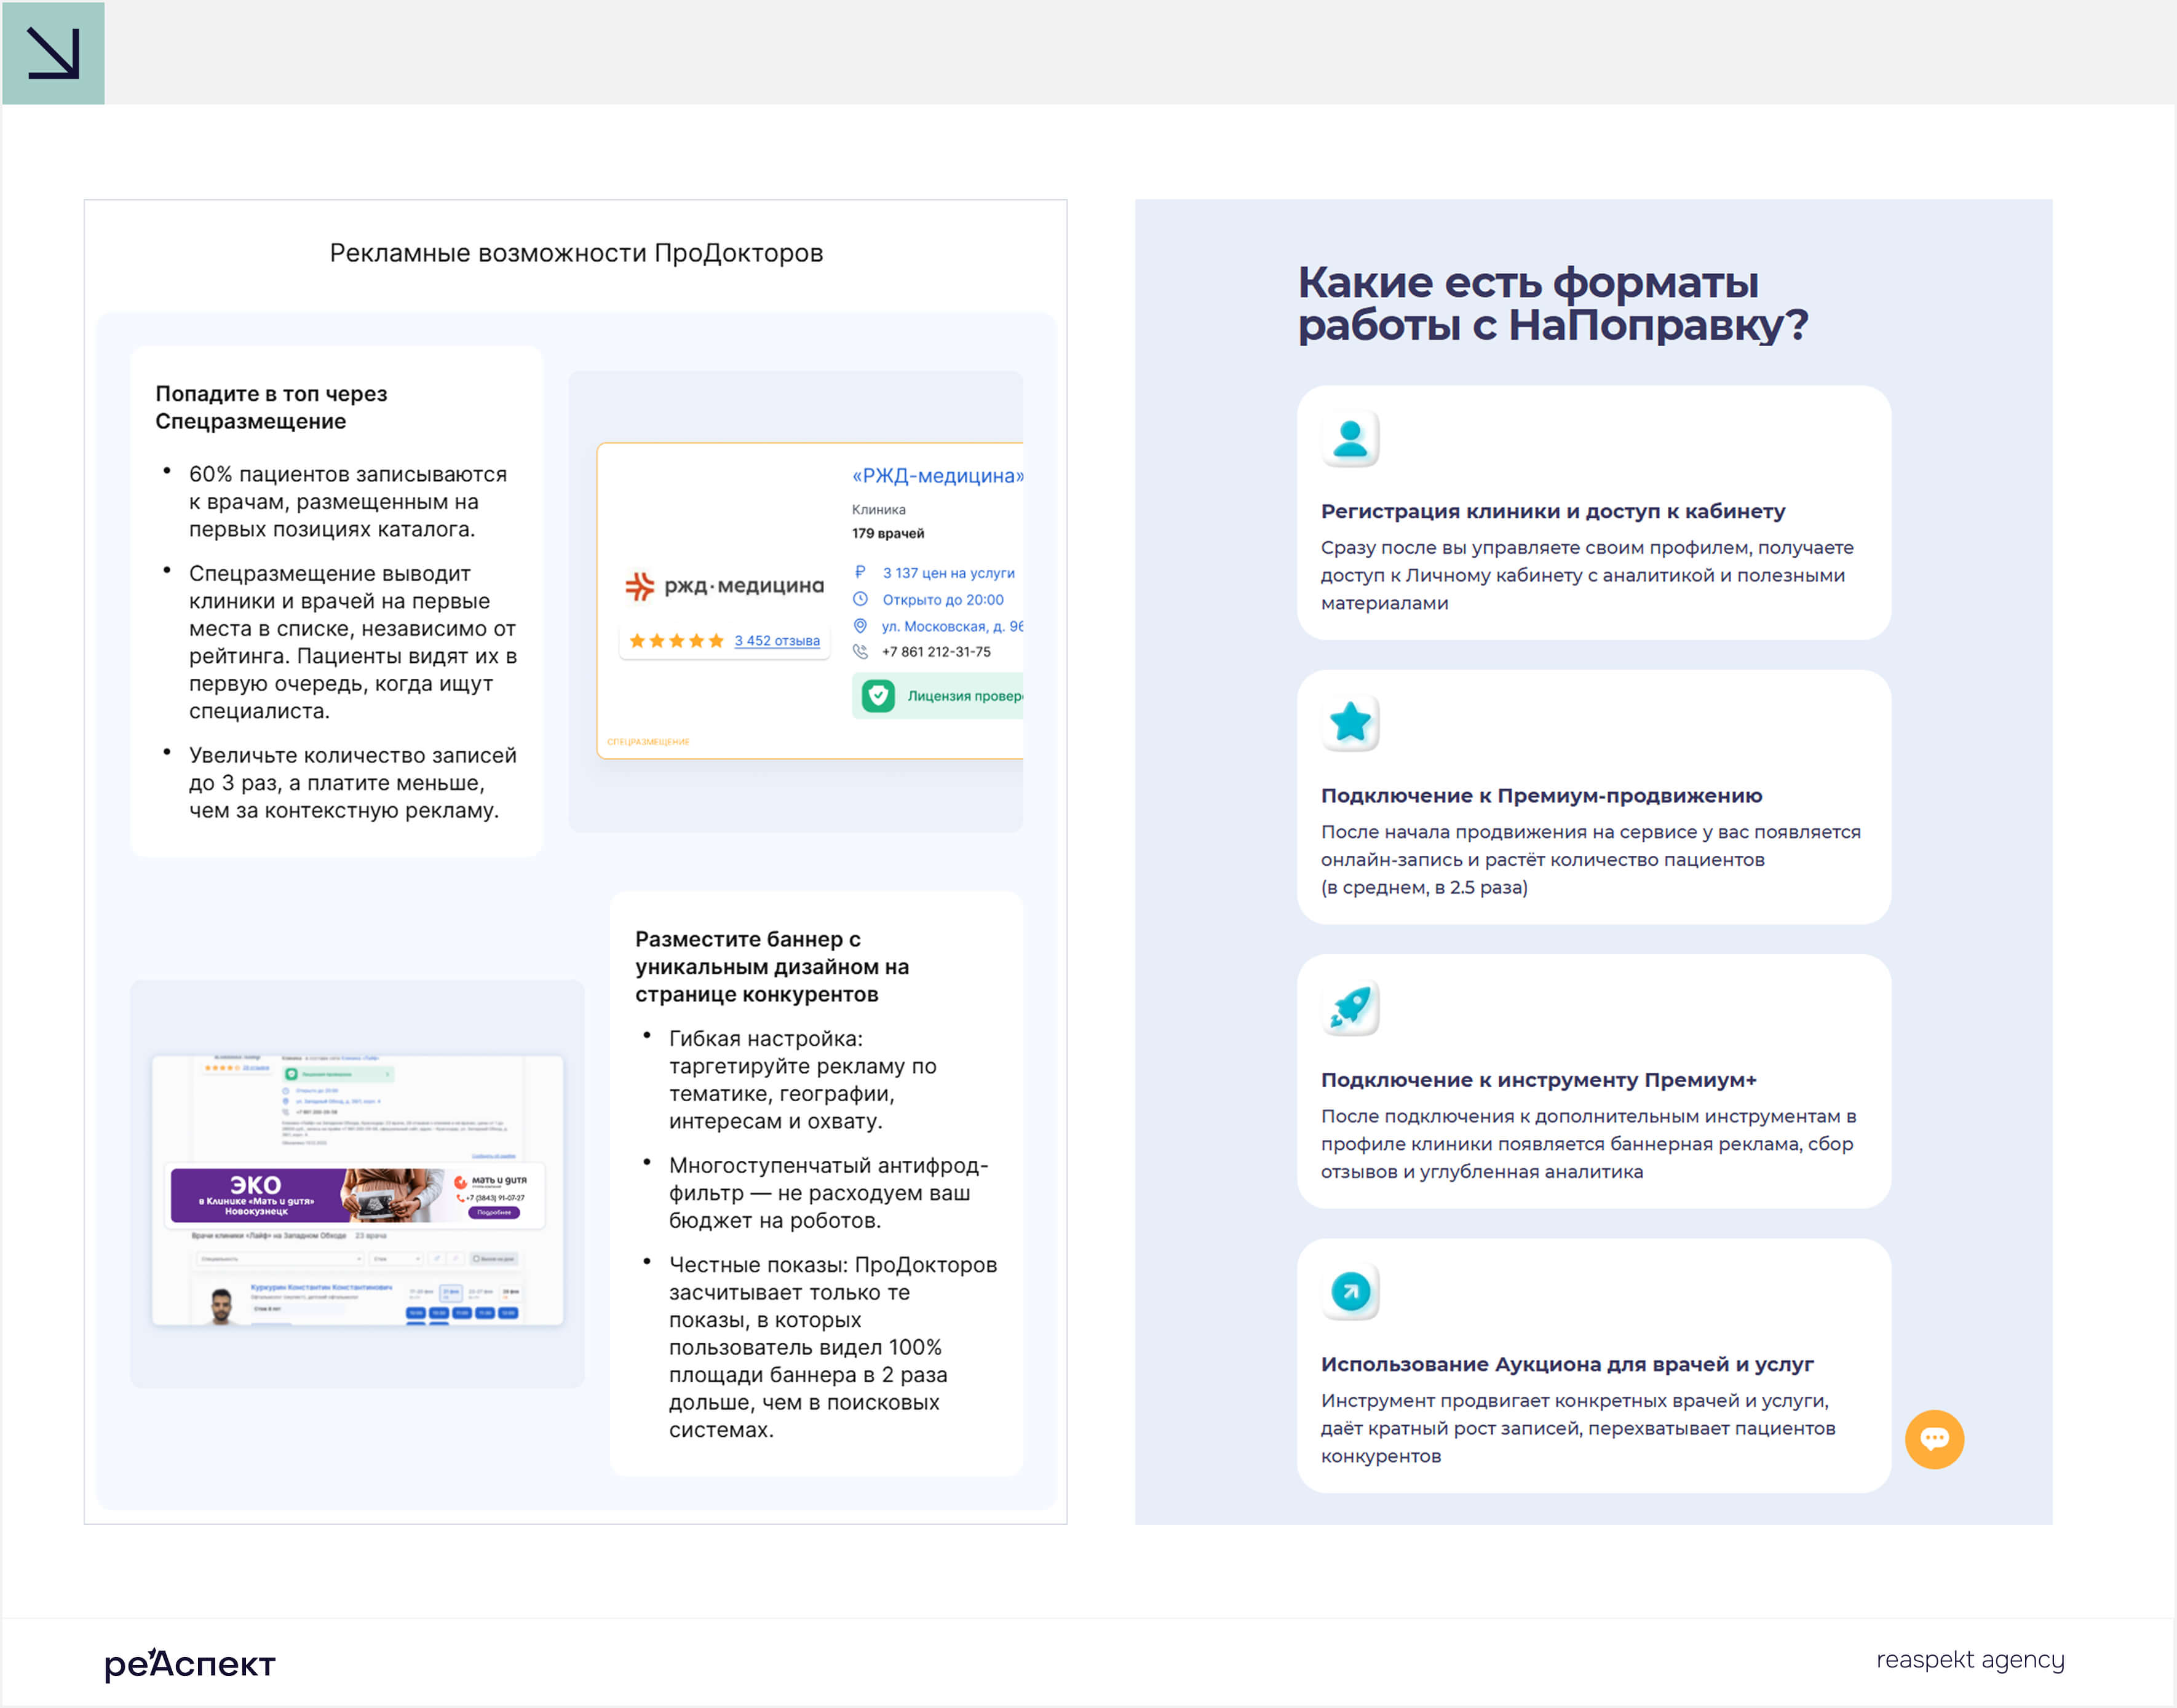The image size is (2177, 1708).
Task: Click the СПЕЦРАЗМЕЩЕНИЕ label on clinic card
Action: pos(648,742)
